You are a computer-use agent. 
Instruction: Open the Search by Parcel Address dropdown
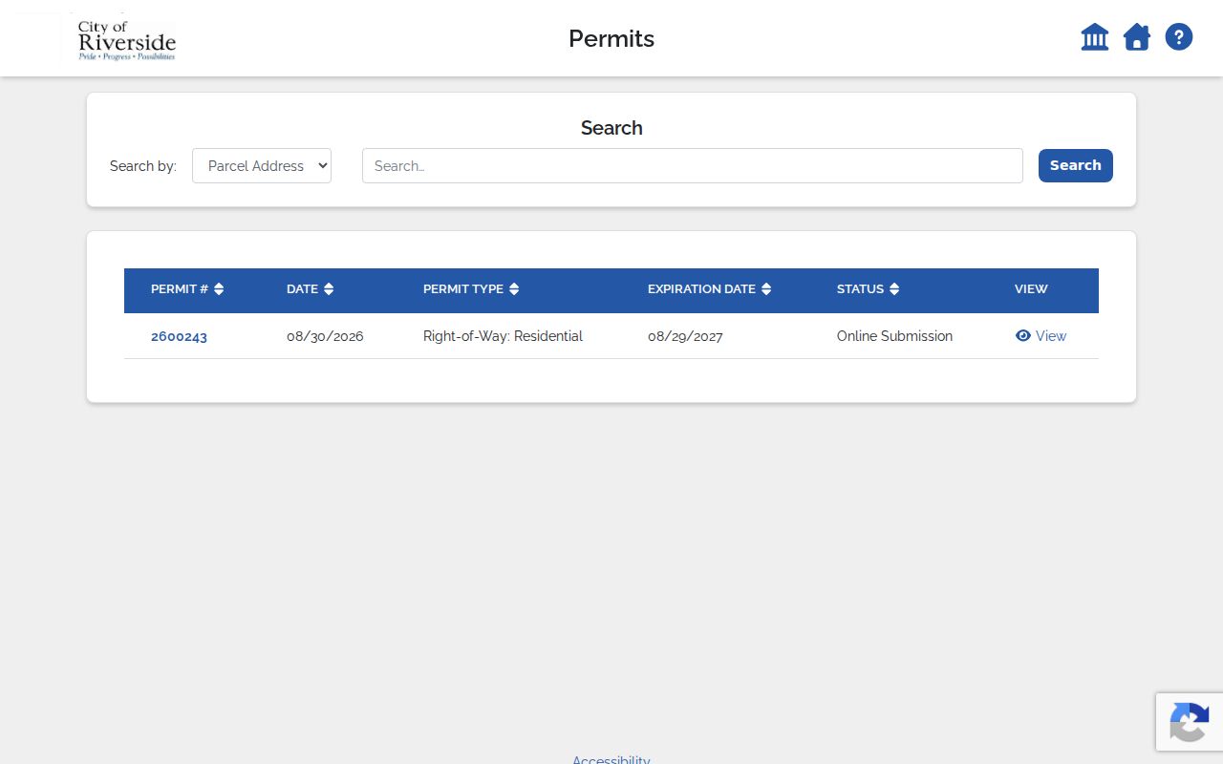(x=262, y=165)
